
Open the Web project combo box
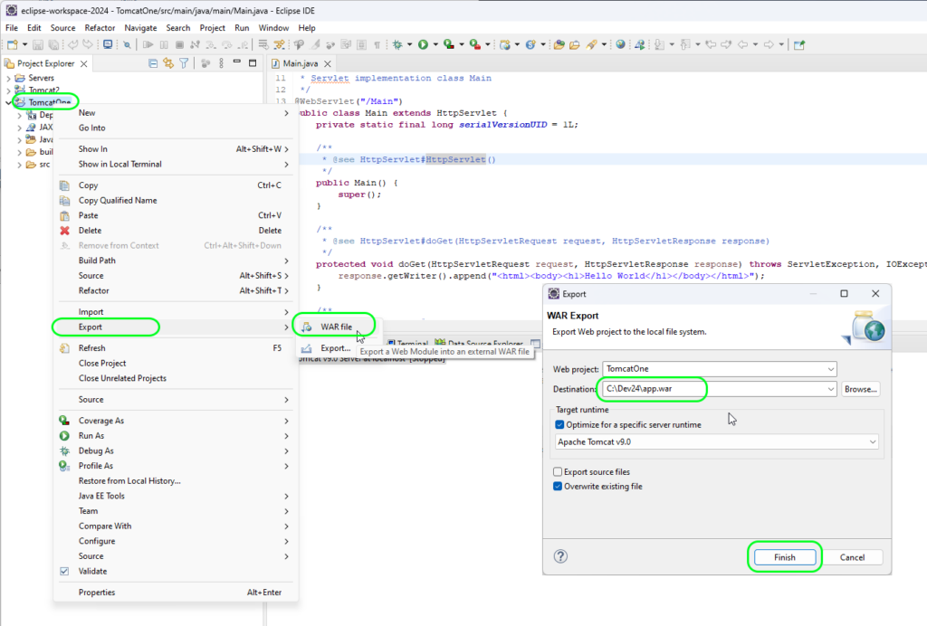(720, 369)
